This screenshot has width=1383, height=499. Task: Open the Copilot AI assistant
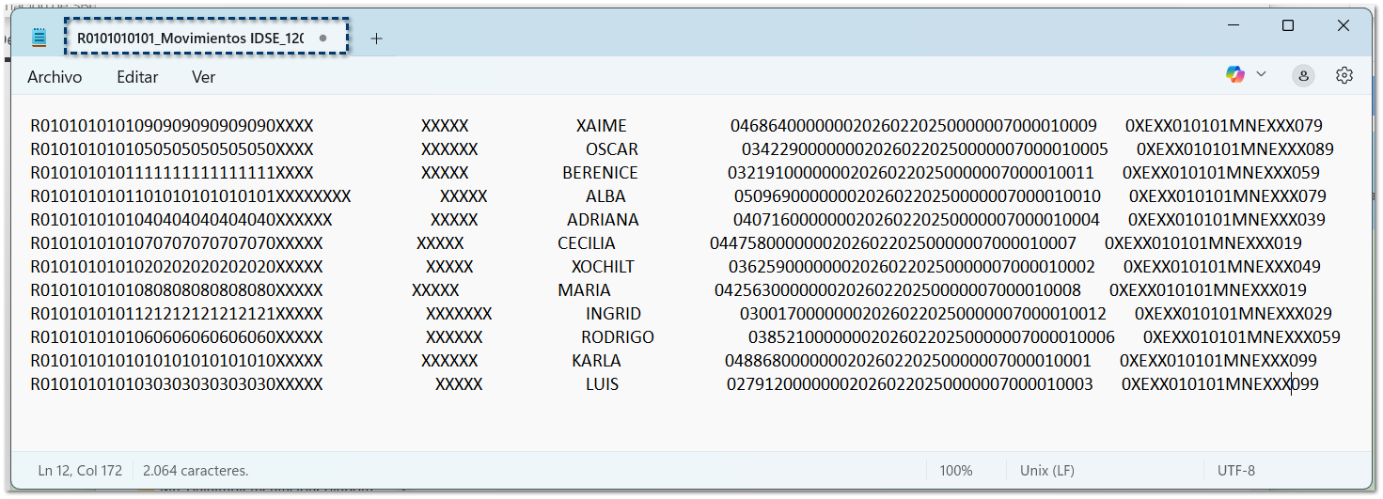[x=1235, y=75]
